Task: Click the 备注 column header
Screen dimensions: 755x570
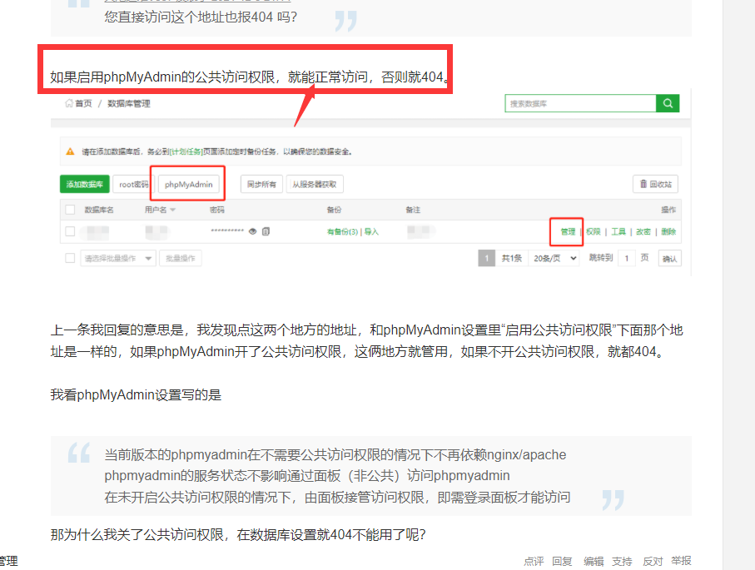Action: pyautogui.click(x=413, y=210)
